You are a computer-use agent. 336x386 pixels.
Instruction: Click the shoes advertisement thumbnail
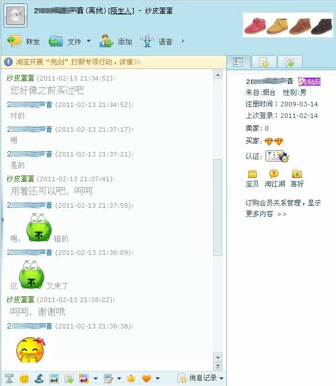(x=288, y=25)
